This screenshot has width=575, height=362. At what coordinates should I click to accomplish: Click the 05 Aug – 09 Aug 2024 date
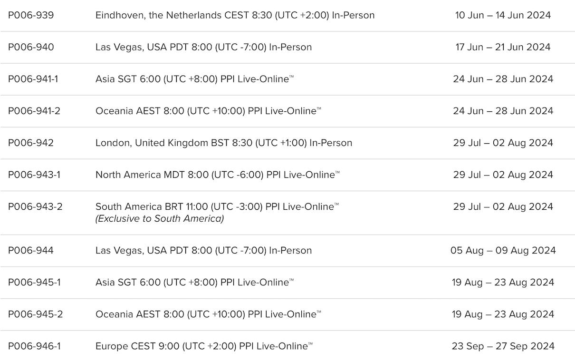503,250
